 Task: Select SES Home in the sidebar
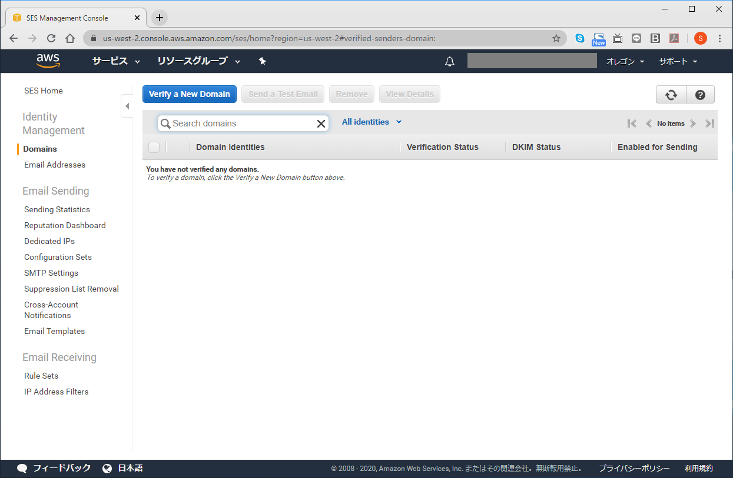pos(44,91)
